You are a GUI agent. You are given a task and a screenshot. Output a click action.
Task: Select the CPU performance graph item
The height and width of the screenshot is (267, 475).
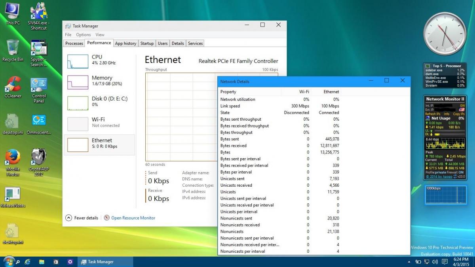99,61
